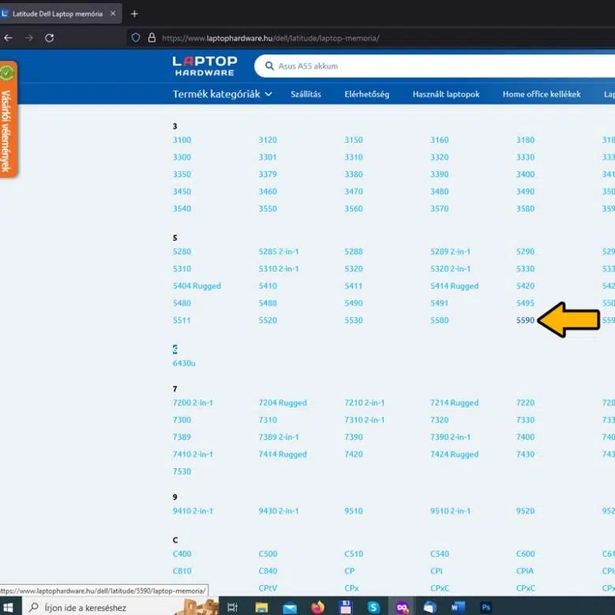Open the 9510 2-in-1 model link
Viewport: 615px width, 615px height.
click(x=450, y=511)
